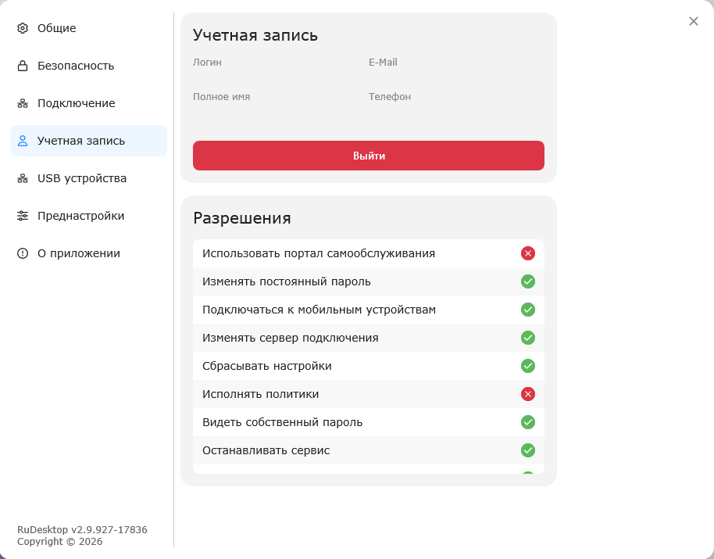Click the network icon beside Подключение
Viewport: 714px width, 559px height.
pyautogui.click(x=23, y=103)
